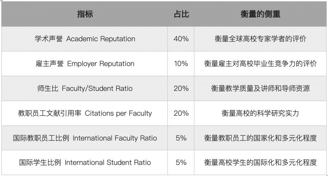The width and height of the screenshot is (328, 176).
Task: Select the 衡量雇主对高校毕业生竞争力的评价 cell
Action: click(260, 64)
